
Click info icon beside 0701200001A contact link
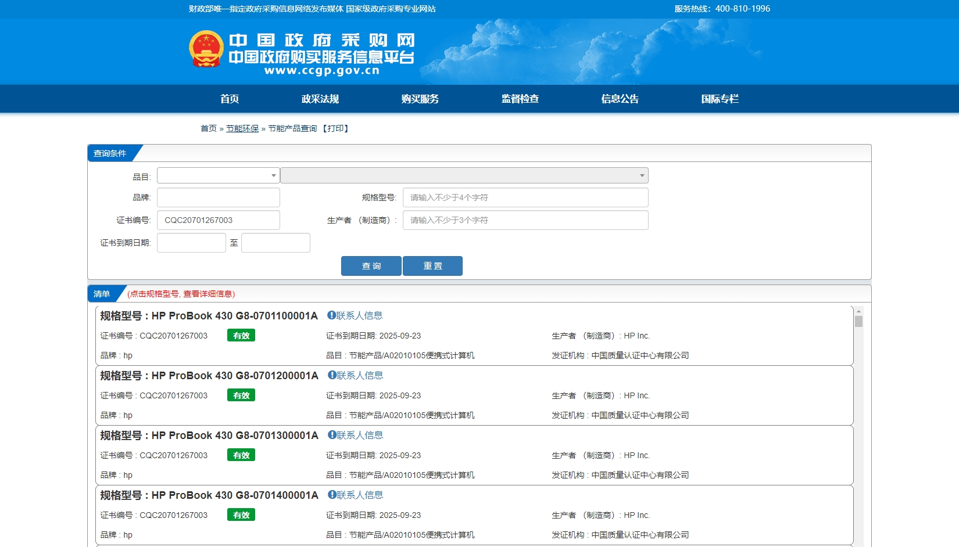pos(332,375)
